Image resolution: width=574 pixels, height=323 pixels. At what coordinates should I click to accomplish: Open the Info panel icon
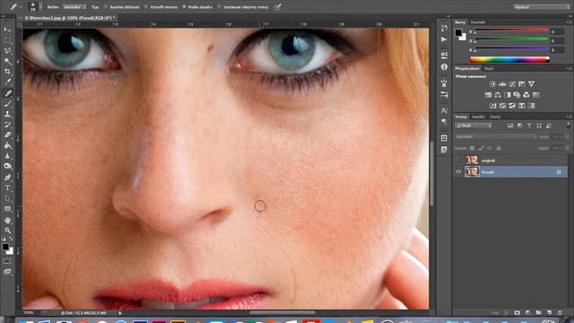444,67
